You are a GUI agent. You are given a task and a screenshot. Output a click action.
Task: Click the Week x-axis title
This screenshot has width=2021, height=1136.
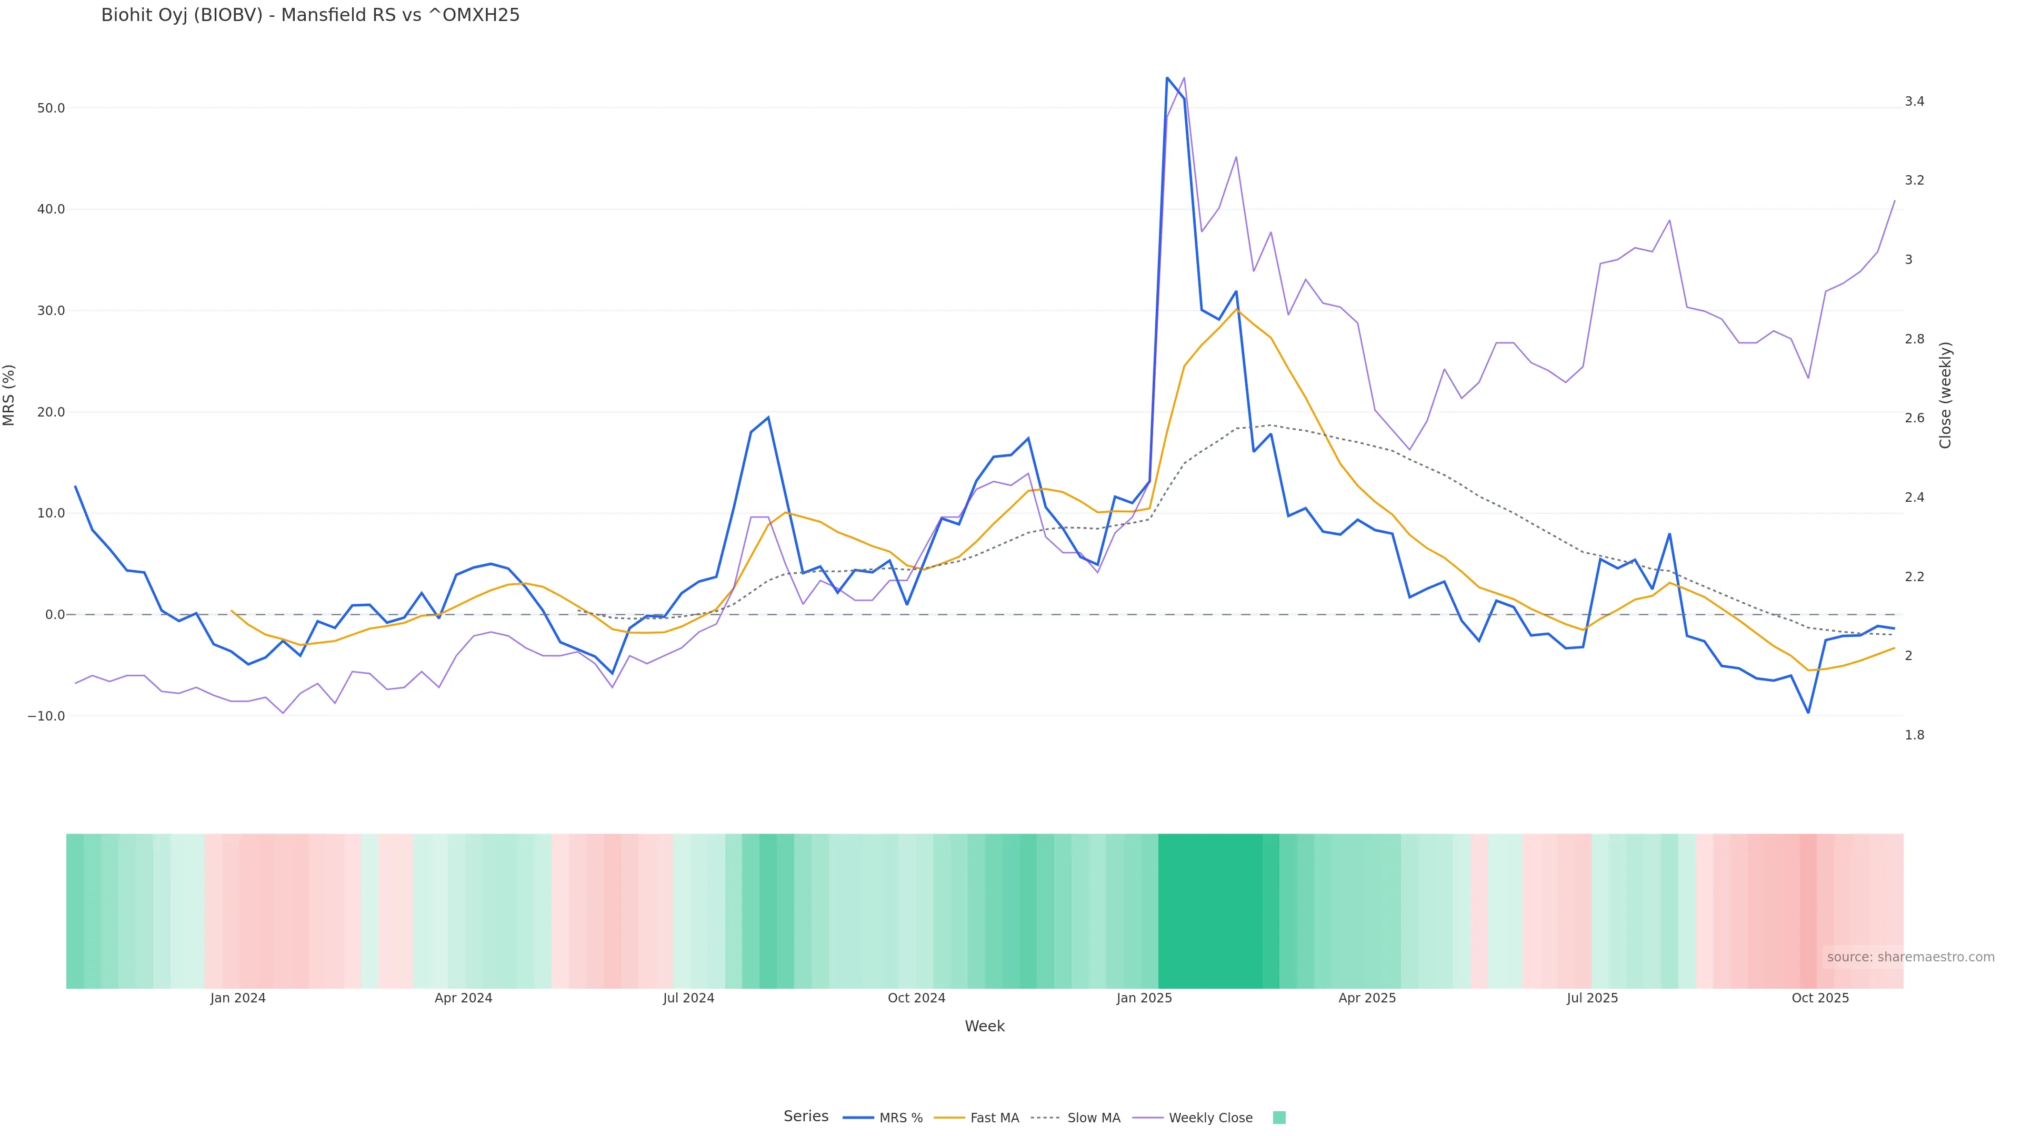(985, 1026)
